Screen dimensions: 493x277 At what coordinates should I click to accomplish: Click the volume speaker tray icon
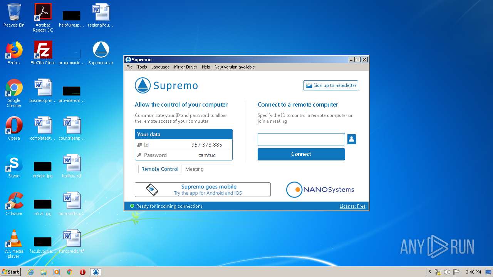click(447, 272)
